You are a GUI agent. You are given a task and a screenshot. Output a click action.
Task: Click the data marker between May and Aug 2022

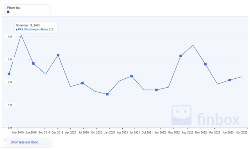180,56
